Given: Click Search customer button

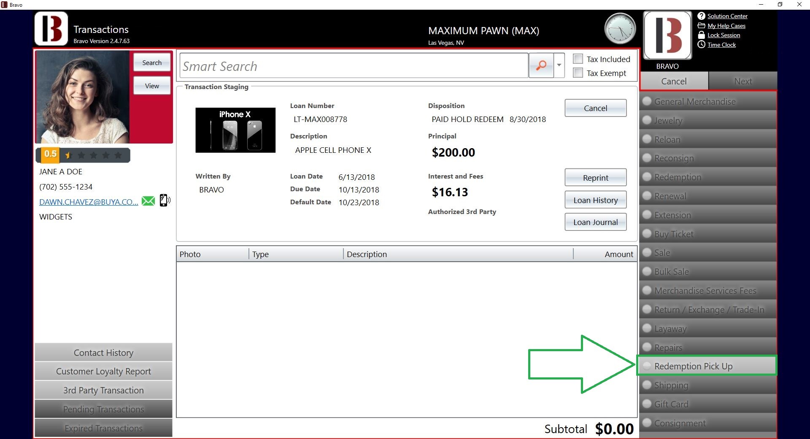Looking at the screenshot, I should point(152,62).
